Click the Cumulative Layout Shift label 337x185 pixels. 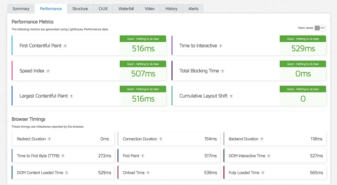point(204,96)
